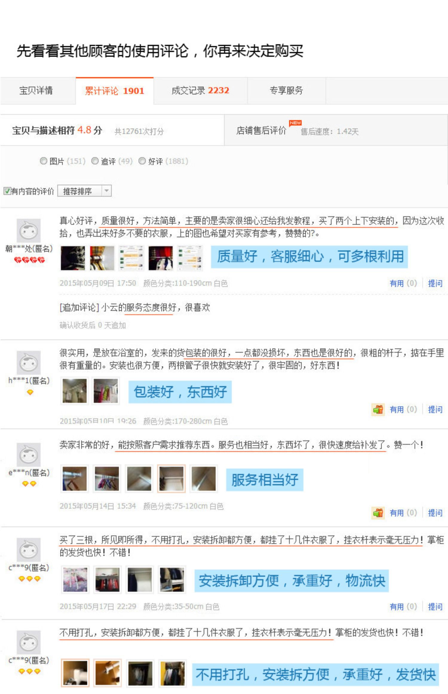Screen dimensions: 448x694
Task: Click avatar icon of user e***n
Action: point(28,455)
